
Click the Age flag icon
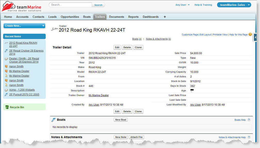click(x=192, y=90)
